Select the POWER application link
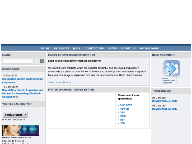Image resolution: width=192 pixels, height=144 pixels. tap(124, 109)
